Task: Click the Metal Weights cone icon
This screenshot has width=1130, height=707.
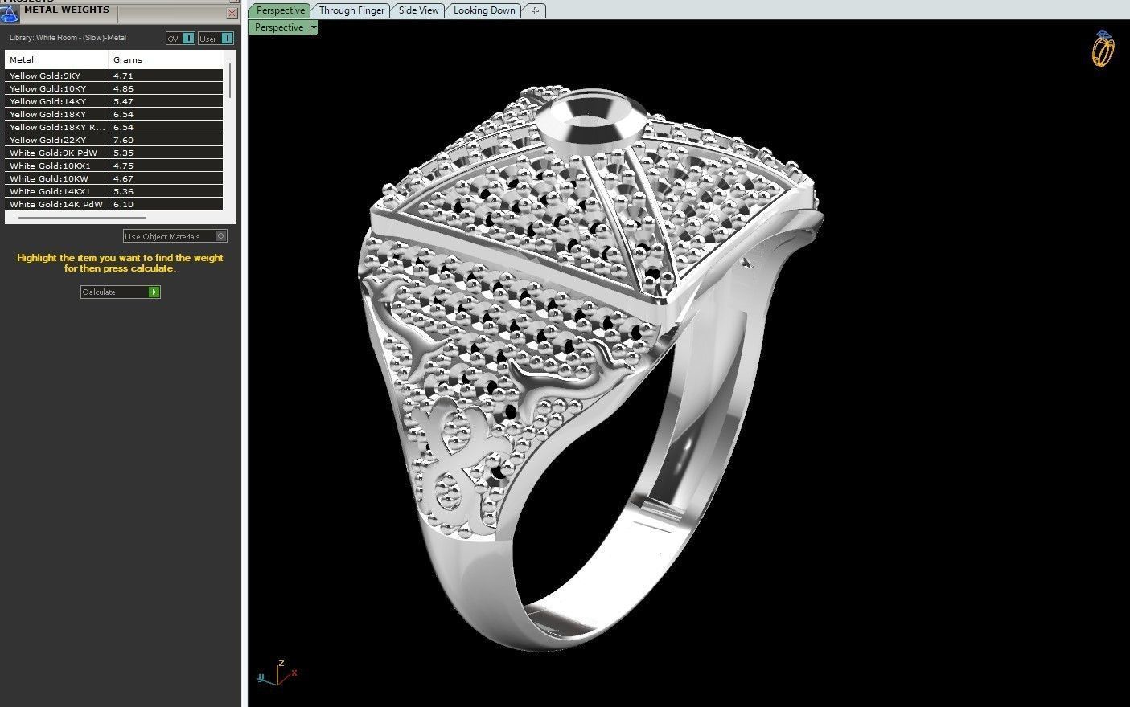Action: tap(9, 14)
